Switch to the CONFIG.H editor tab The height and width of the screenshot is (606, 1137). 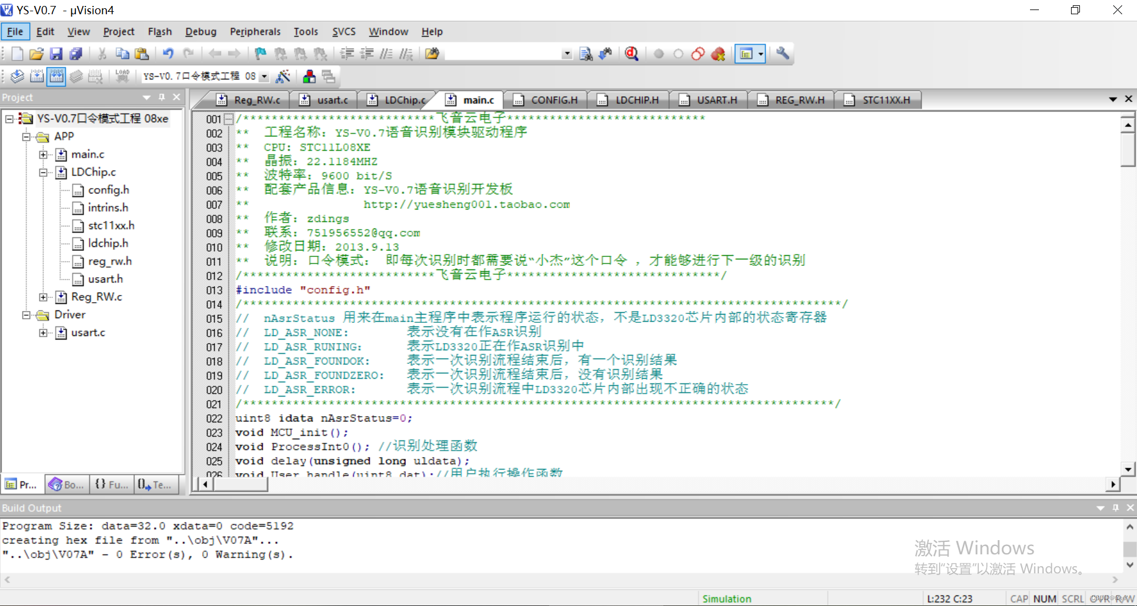(546, 100)
